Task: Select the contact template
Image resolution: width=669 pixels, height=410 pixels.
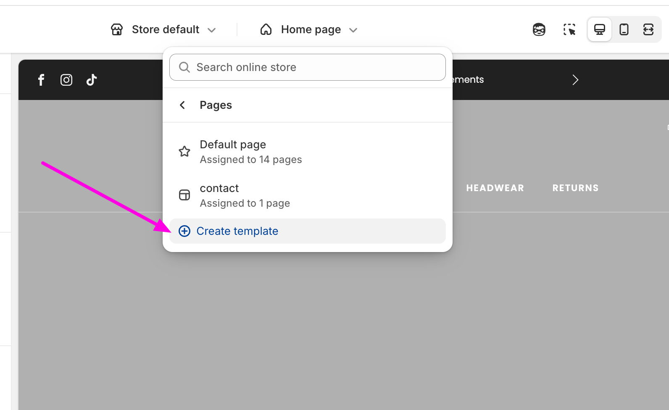Action: click(x=308, y=195)
